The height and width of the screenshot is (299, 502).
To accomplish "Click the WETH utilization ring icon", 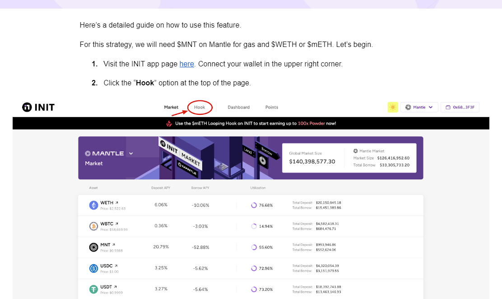I will (x=254, y=205).
